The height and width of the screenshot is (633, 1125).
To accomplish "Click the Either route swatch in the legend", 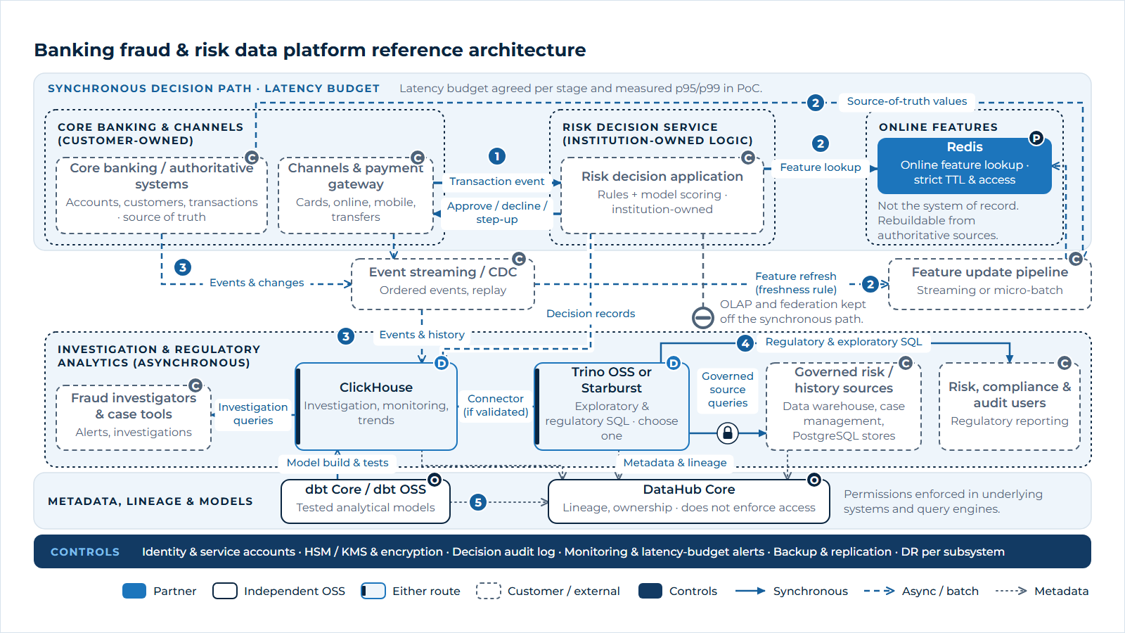I will [x=373, y=591].
